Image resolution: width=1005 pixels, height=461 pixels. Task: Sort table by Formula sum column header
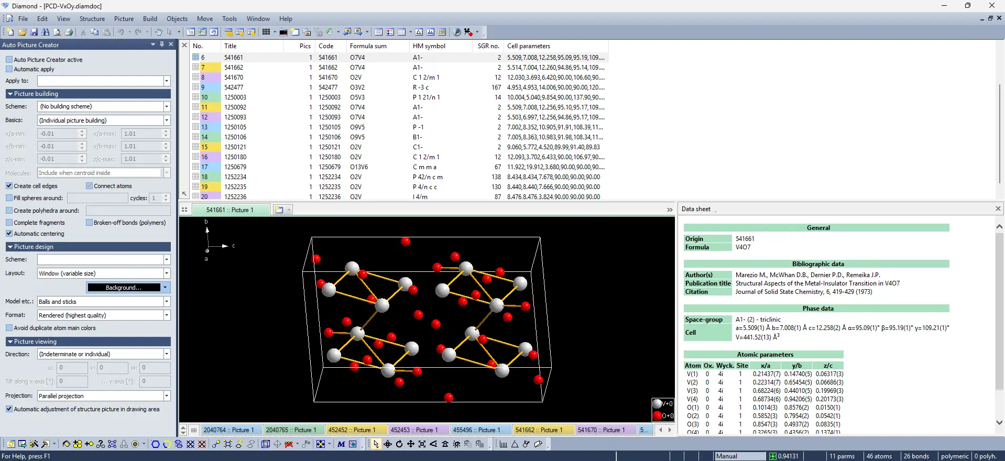tap(368, 46)
